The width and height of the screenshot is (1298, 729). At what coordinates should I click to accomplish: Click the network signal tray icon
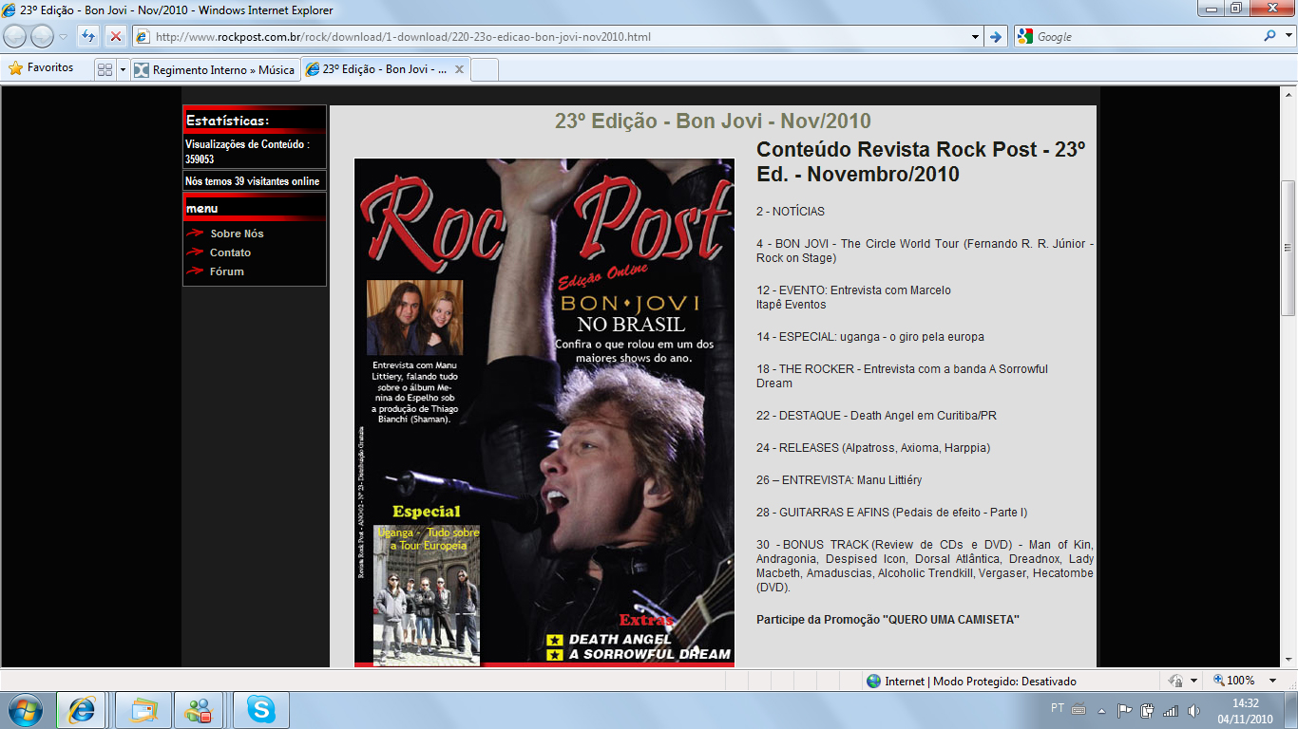tap(1171, 709)
